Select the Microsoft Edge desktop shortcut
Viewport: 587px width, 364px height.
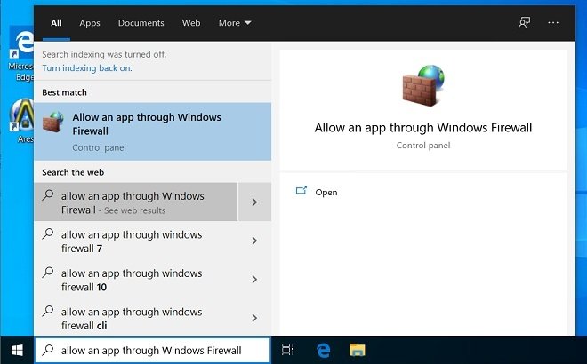[21, 54]
